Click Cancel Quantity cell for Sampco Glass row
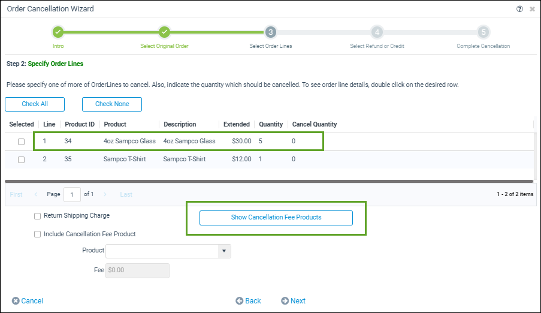The width and height of the screenshot is (541, 313). point(294,142)
